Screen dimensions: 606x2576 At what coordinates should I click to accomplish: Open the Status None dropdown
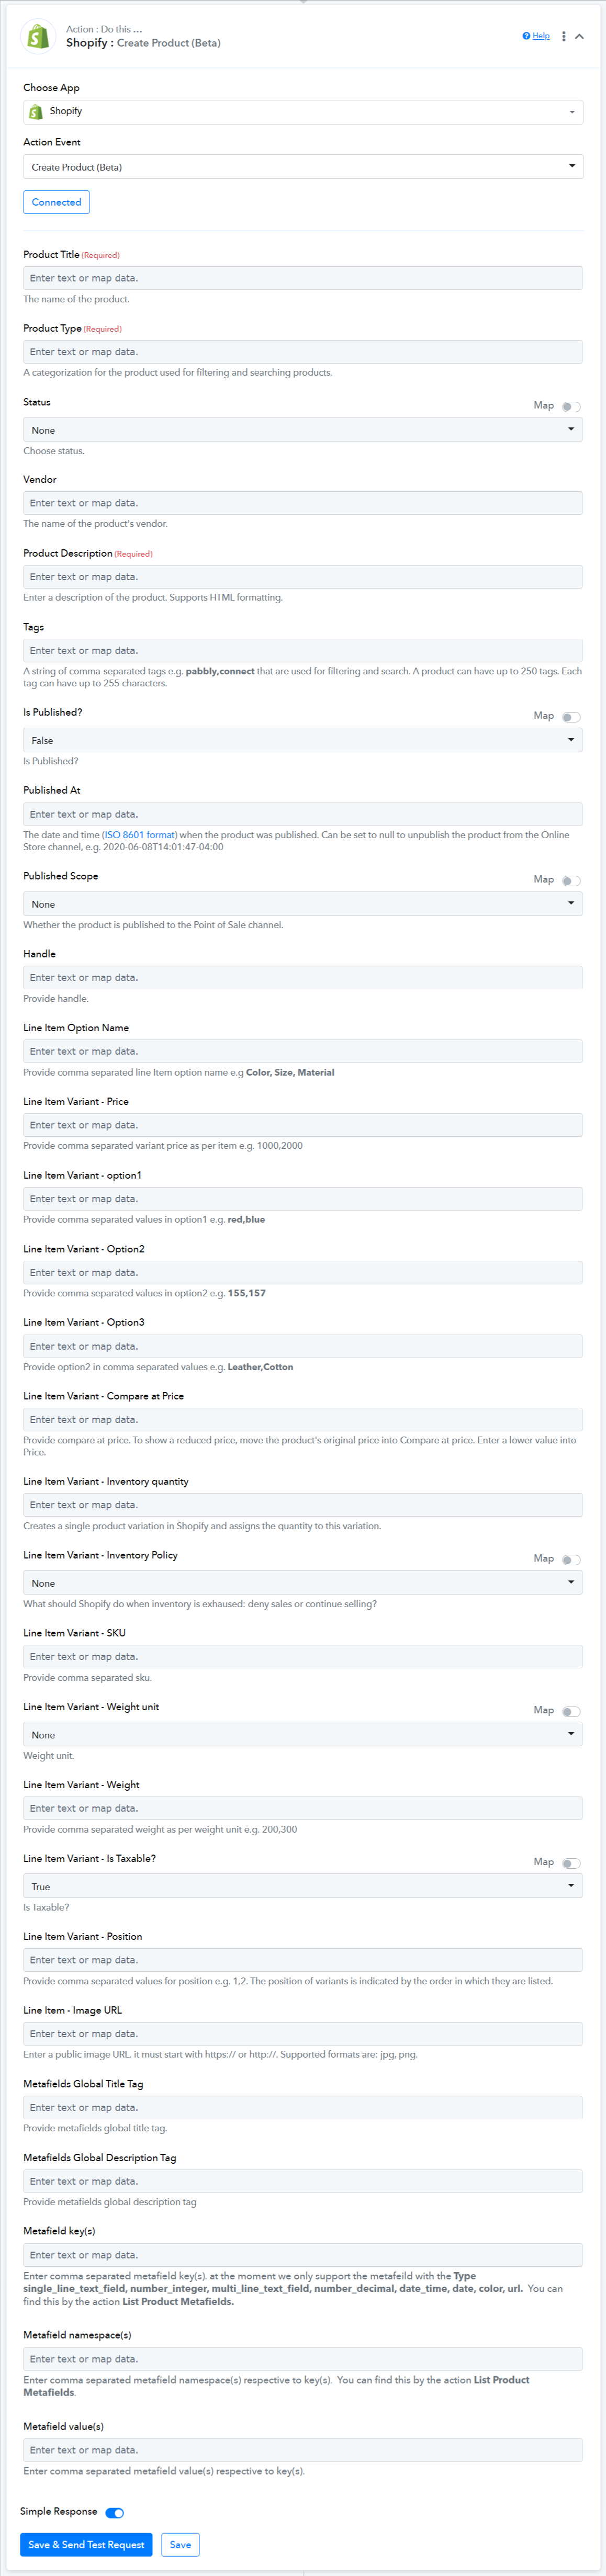303,430
